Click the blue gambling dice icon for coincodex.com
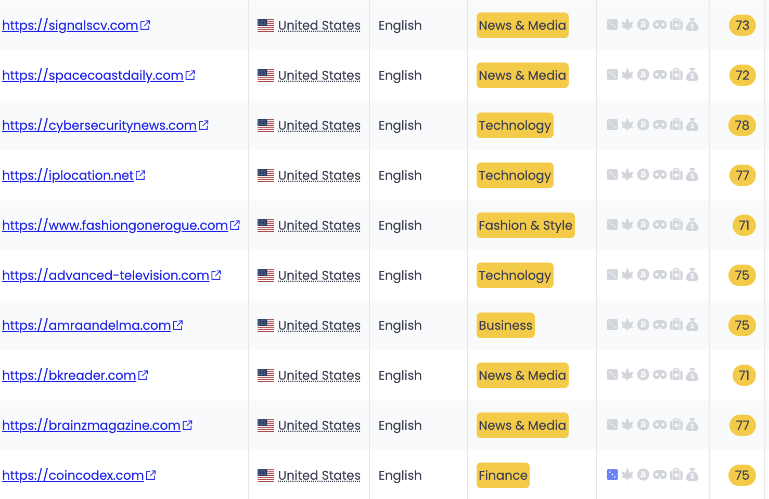Viewport: 769px width, 499px height. [x=612, y=475]
